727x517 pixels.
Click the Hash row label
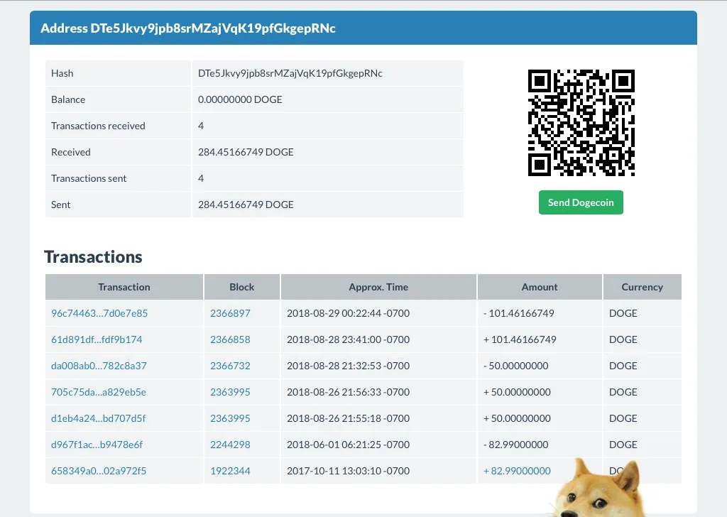point(62,73)
